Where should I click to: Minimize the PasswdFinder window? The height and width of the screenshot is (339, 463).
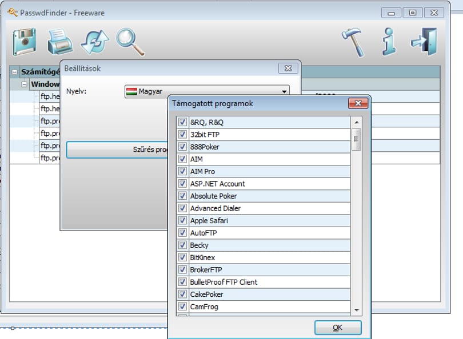391,13
